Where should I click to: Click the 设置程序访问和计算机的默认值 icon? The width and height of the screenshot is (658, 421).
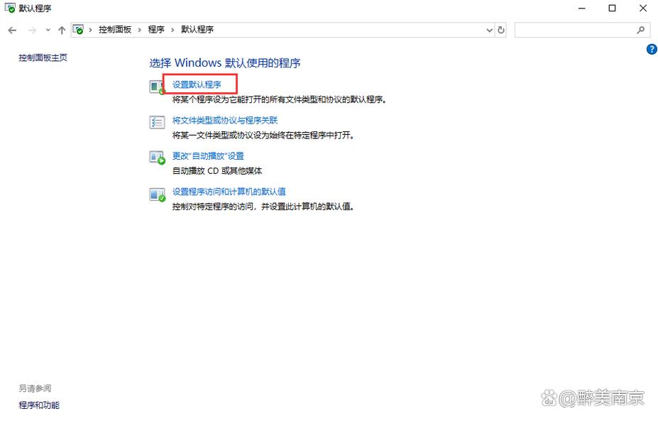[x=157, y=192]
